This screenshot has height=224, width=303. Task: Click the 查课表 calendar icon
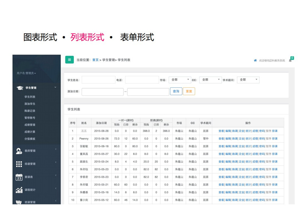(x=19, y=177)
